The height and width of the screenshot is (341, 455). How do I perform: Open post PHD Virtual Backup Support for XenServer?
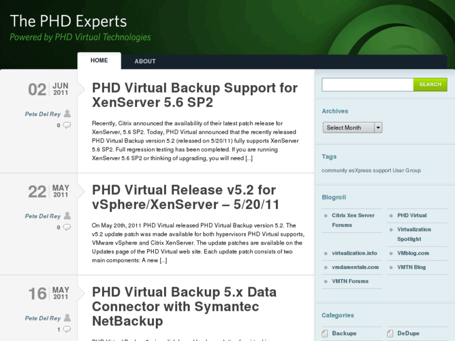click(x=195, y=95)
